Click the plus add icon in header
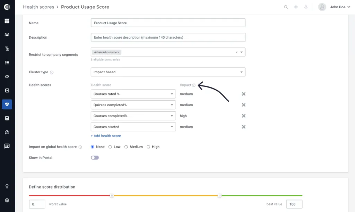This screenshot has height=212, width=355. tap(296, 7)
